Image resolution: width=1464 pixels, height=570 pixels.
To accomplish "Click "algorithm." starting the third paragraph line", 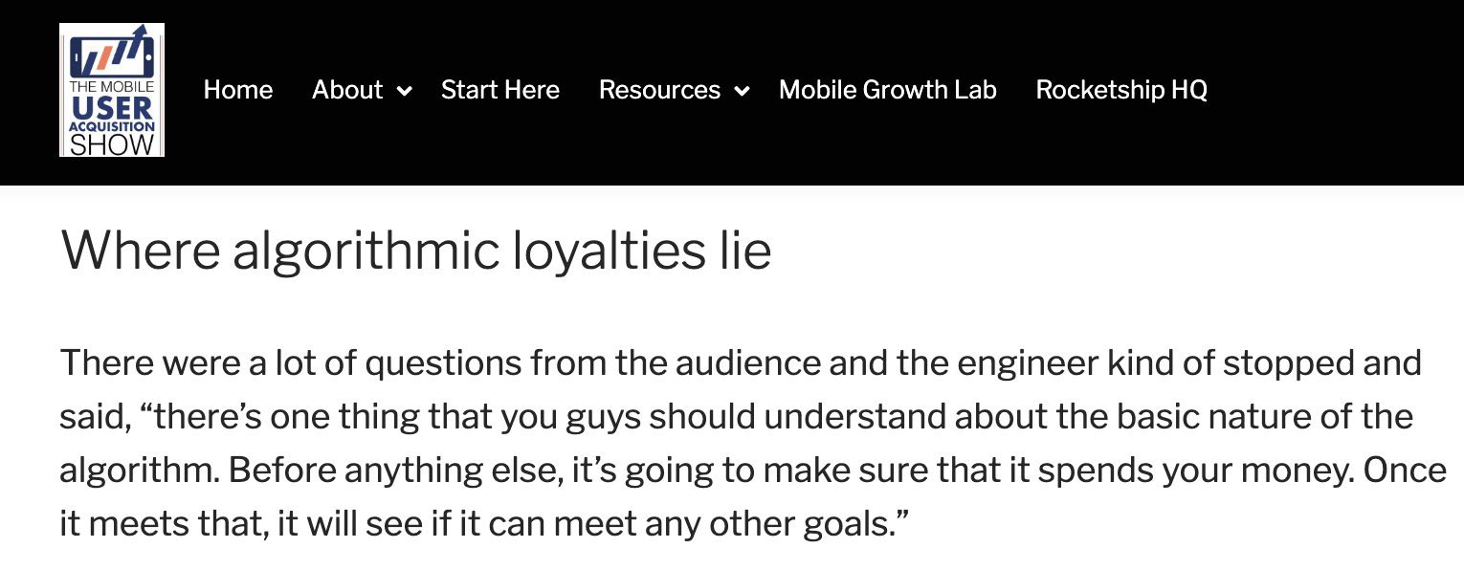I will pos(140,472).
